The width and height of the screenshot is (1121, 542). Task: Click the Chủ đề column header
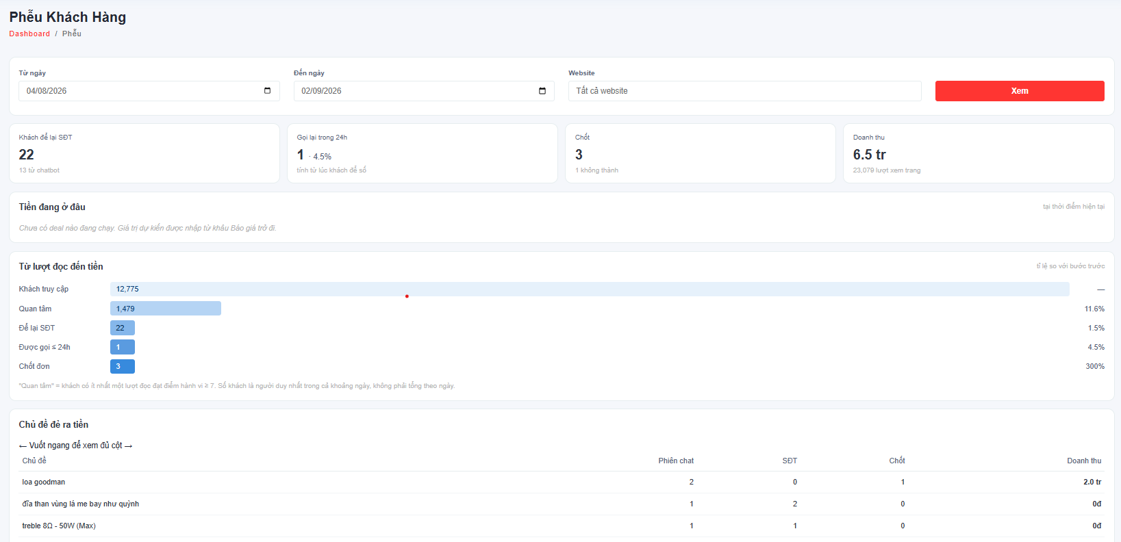click(x=34, y=461)
